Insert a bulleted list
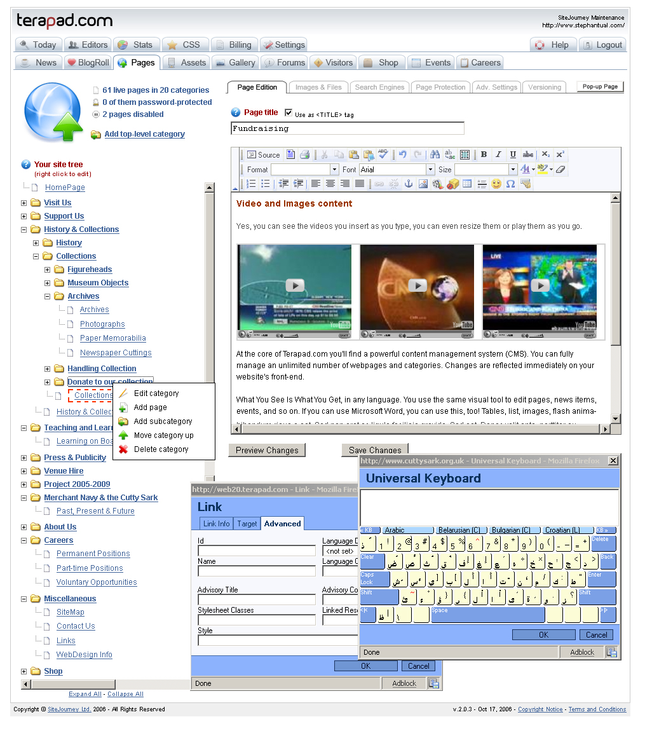The image size is (645, 731). (265, 184)
